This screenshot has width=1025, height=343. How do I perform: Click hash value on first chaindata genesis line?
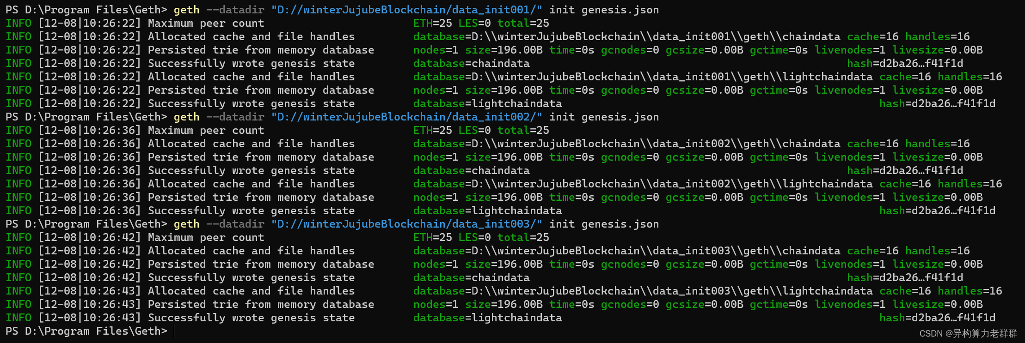coord(905,63)
